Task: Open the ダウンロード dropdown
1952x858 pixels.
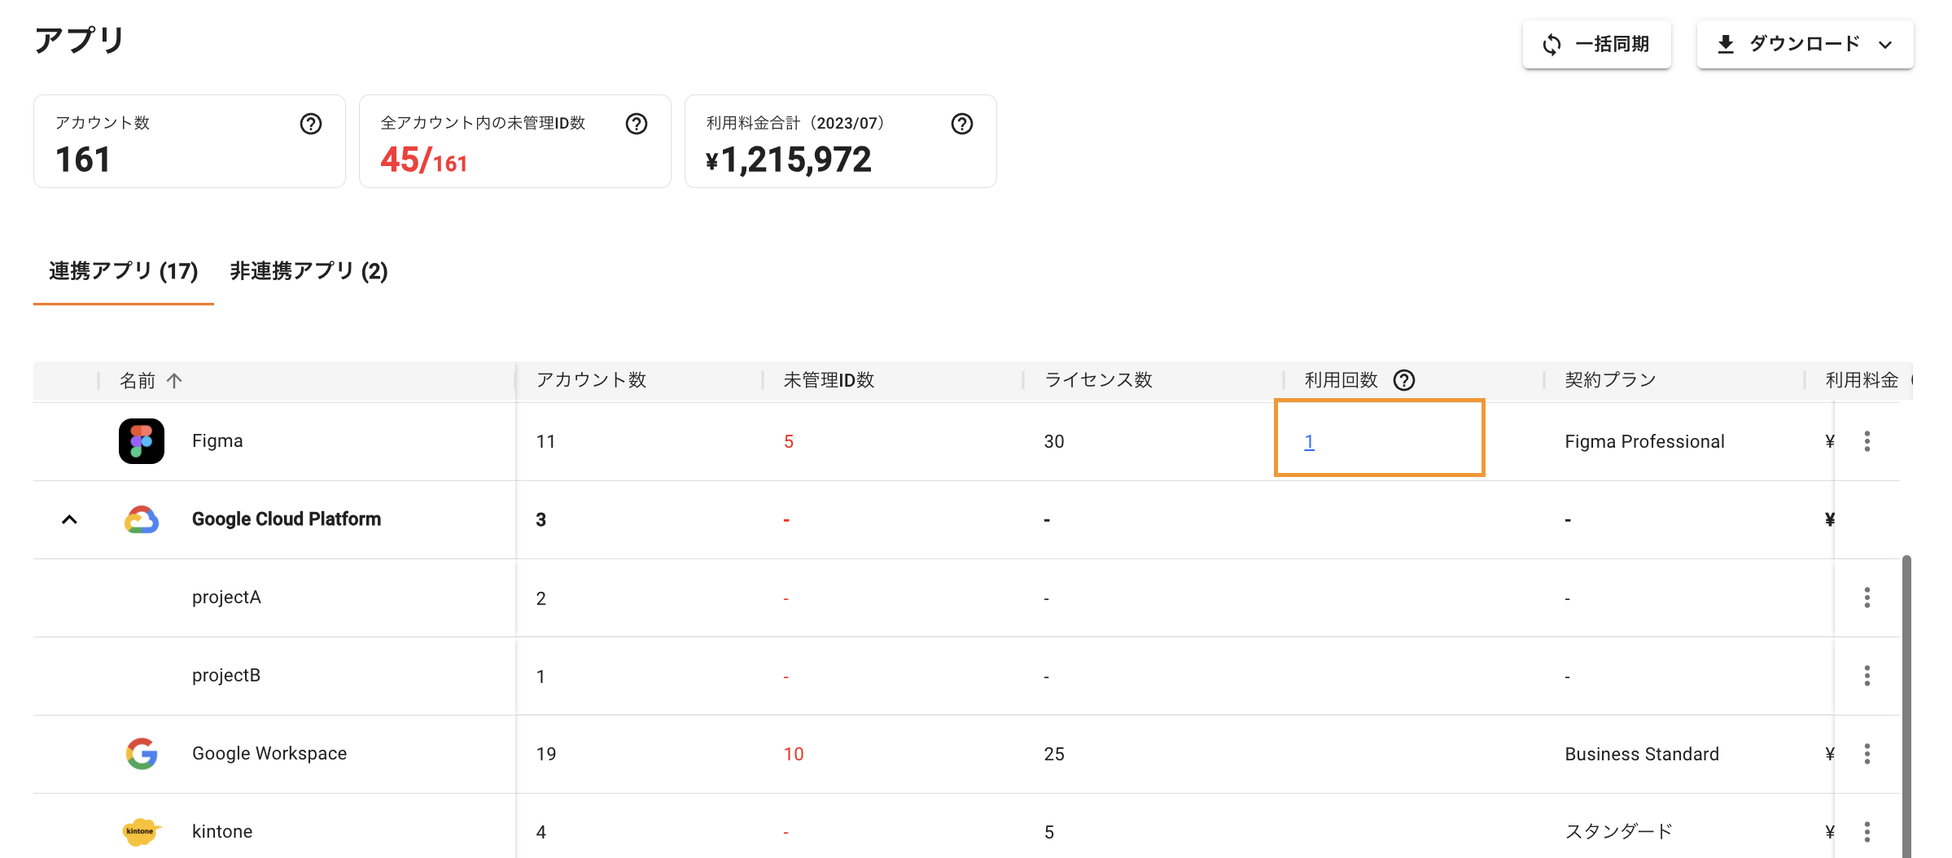Action: (1804, 45)
